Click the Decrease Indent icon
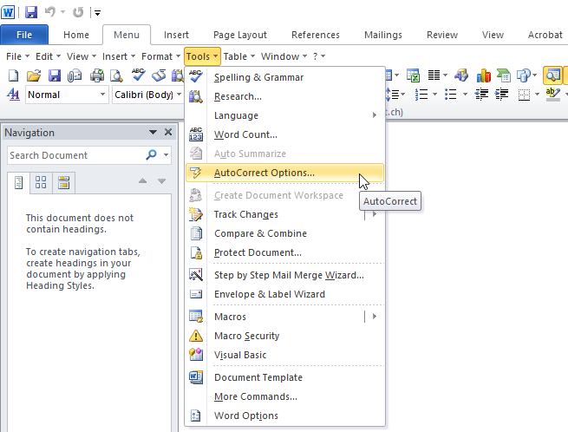 481,95
